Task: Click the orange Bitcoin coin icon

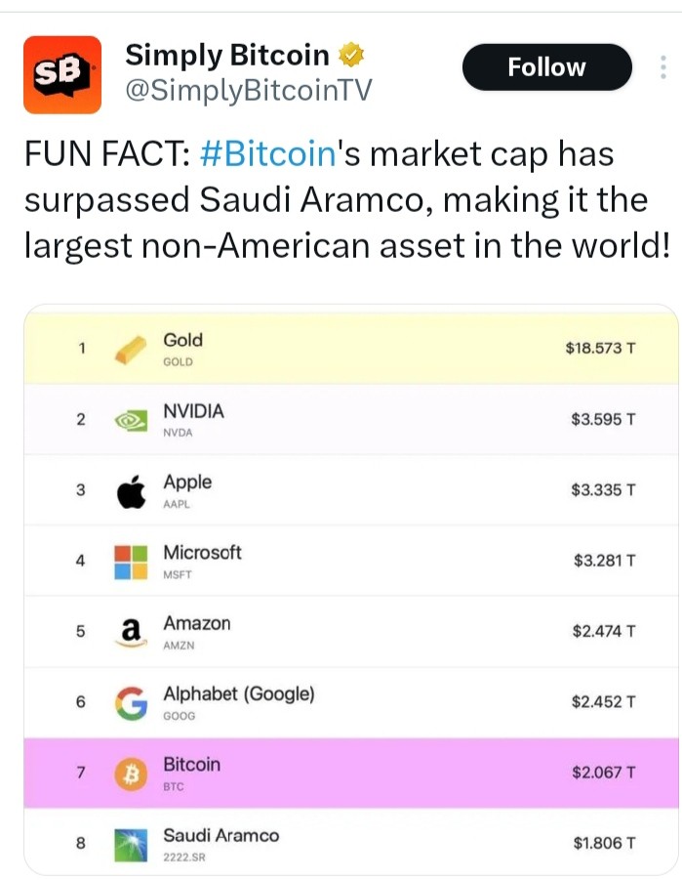Action: (x=132, y=774)
